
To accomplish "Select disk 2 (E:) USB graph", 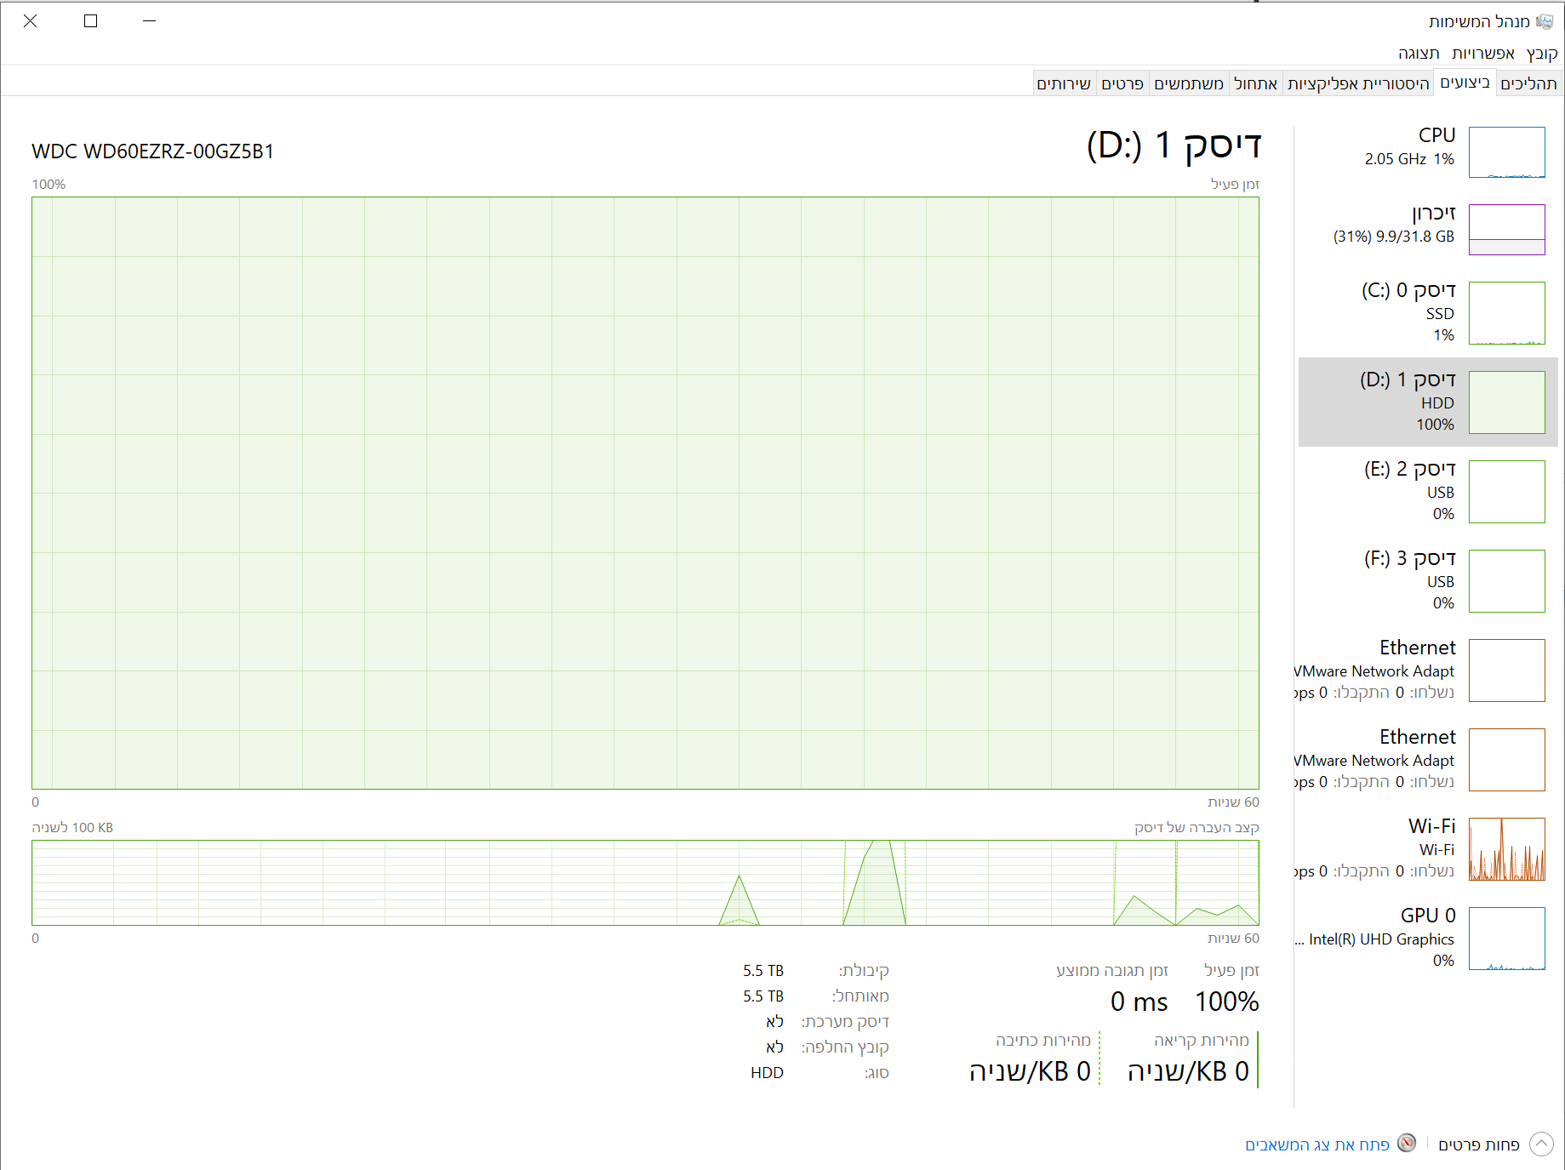I will [1506, 492].
